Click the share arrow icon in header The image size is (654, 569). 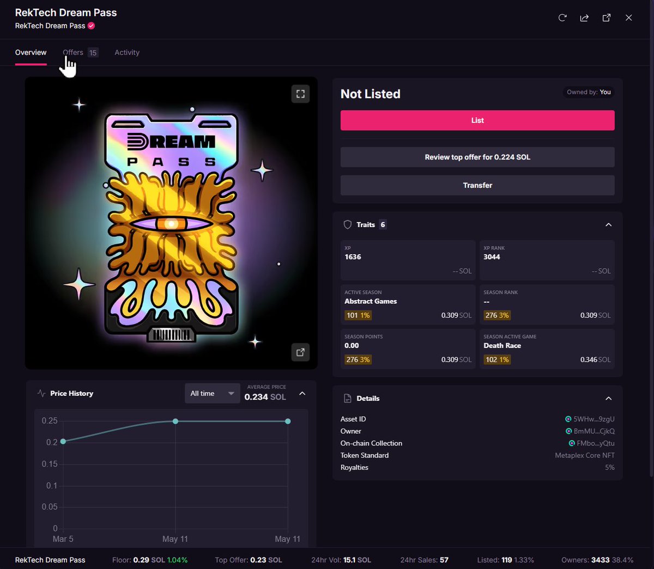[584, 18]
